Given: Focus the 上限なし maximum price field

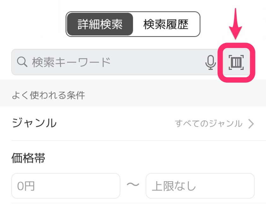Looking at the screenshot, I should coord(200,186).
